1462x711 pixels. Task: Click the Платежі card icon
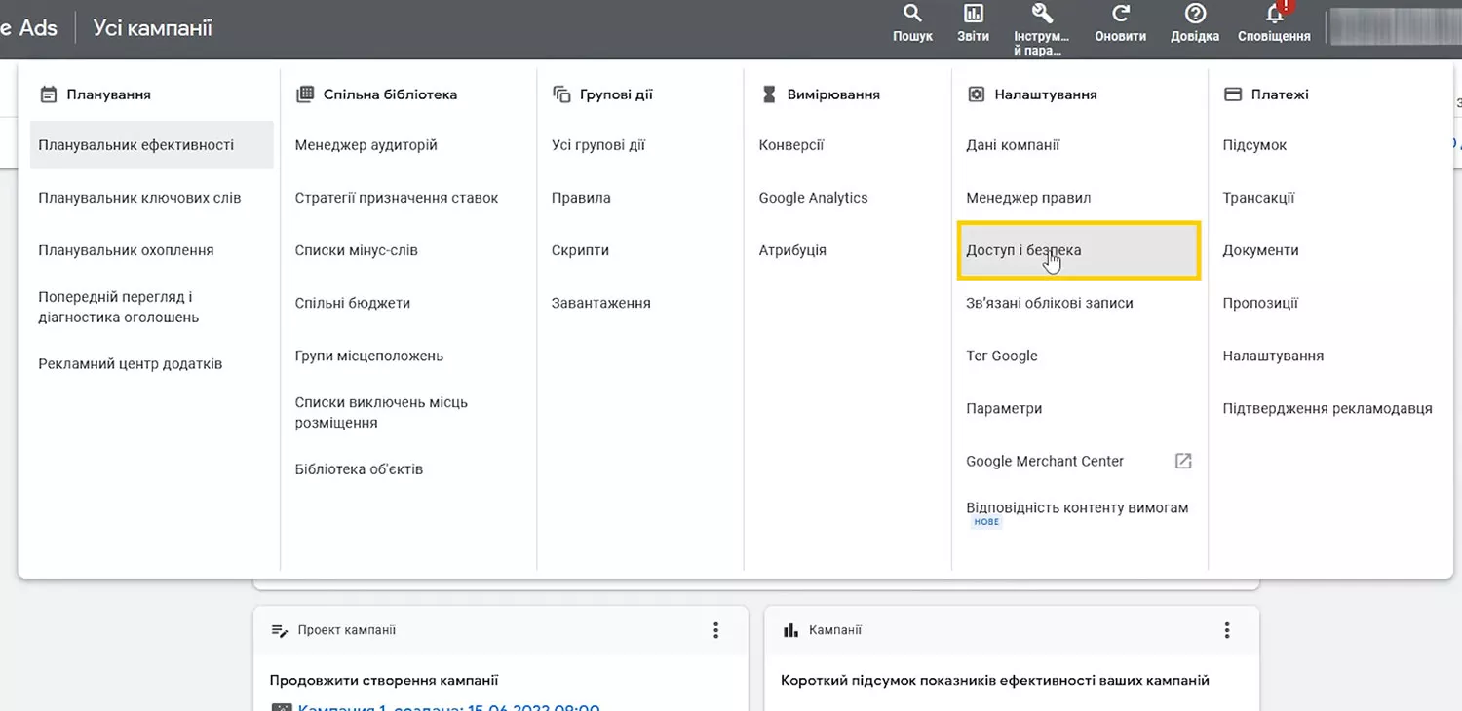coord(1233,94)
